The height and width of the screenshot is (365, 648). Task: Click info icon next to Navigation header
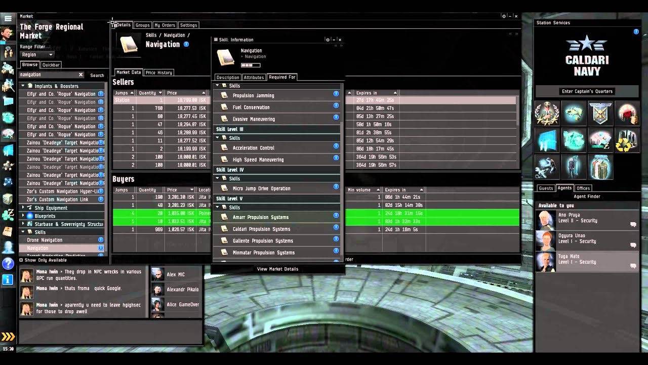186,44
